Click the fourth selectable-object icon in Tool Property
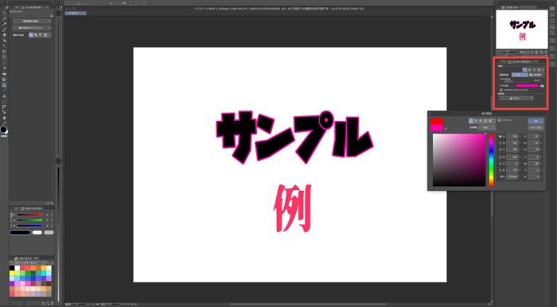557x307 pixels. tap(45, 35)
